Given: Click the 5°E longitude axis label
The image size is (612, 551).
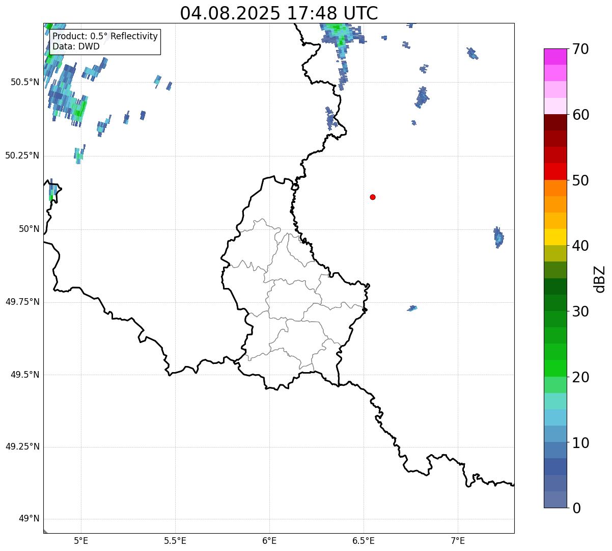Looking at the screenshot, I should click(81, 540).
